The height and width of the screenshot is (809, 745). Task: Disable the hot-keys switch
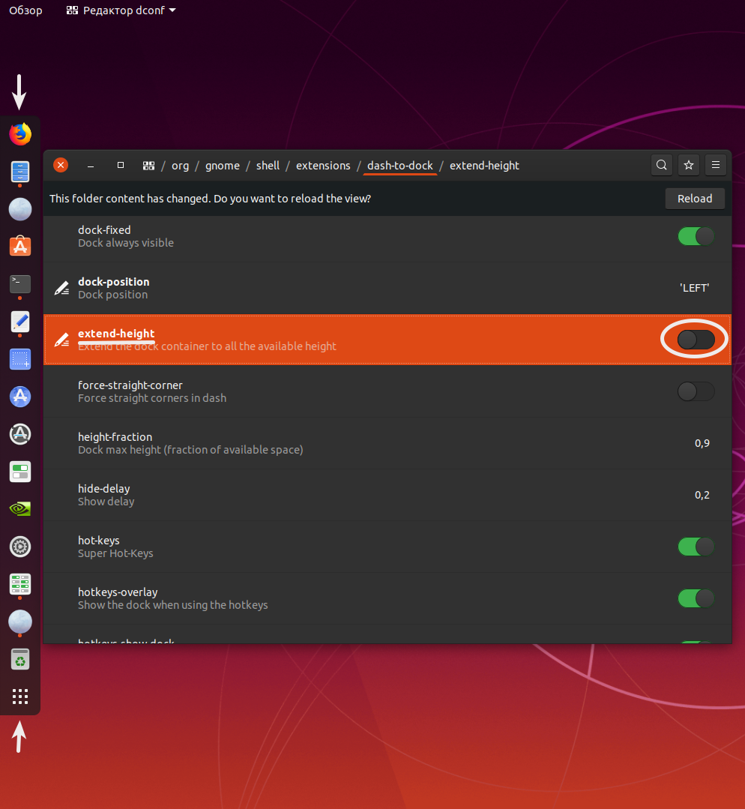(696, 547)
